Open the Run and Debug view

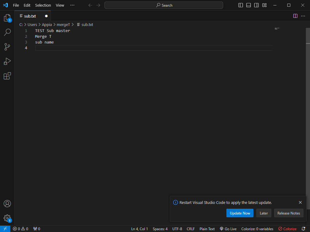point(7,61)
